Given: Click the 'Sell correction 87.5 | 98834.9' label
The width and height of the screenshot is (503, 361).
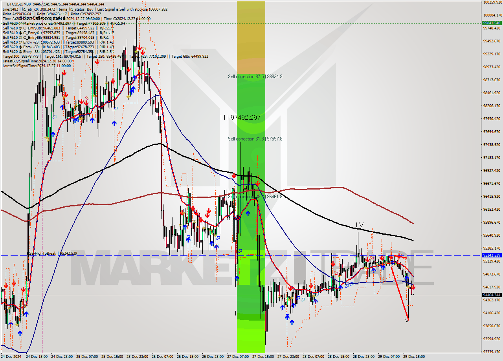Looking at the screenshot, I should pyautogui.click(x=255, y=77).
